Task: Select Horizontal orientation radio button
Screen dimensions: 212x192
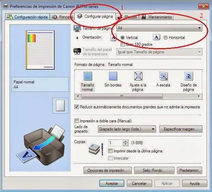Action: (166, 38)
